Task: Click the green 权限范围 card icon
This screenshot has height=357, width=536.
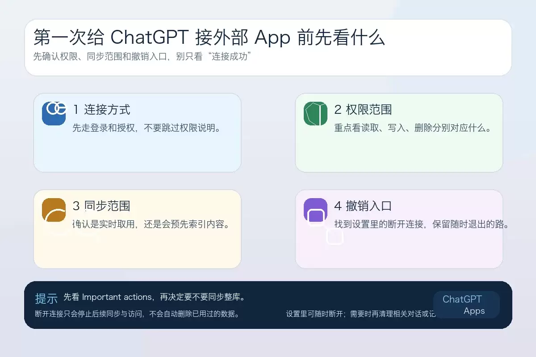Action: click(315, 113)
